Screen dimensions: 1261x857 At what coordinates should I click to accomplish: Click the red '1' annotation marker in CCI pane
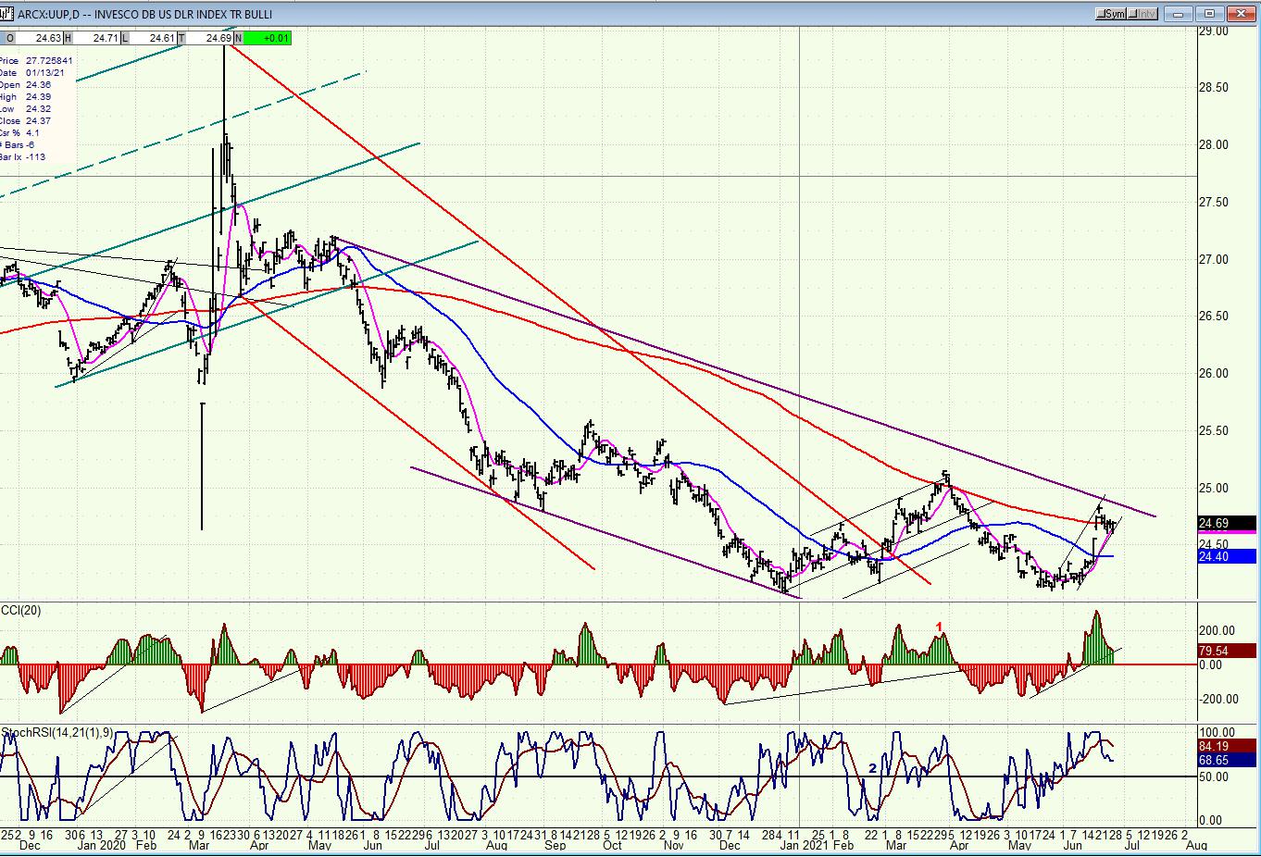point(939,627)
